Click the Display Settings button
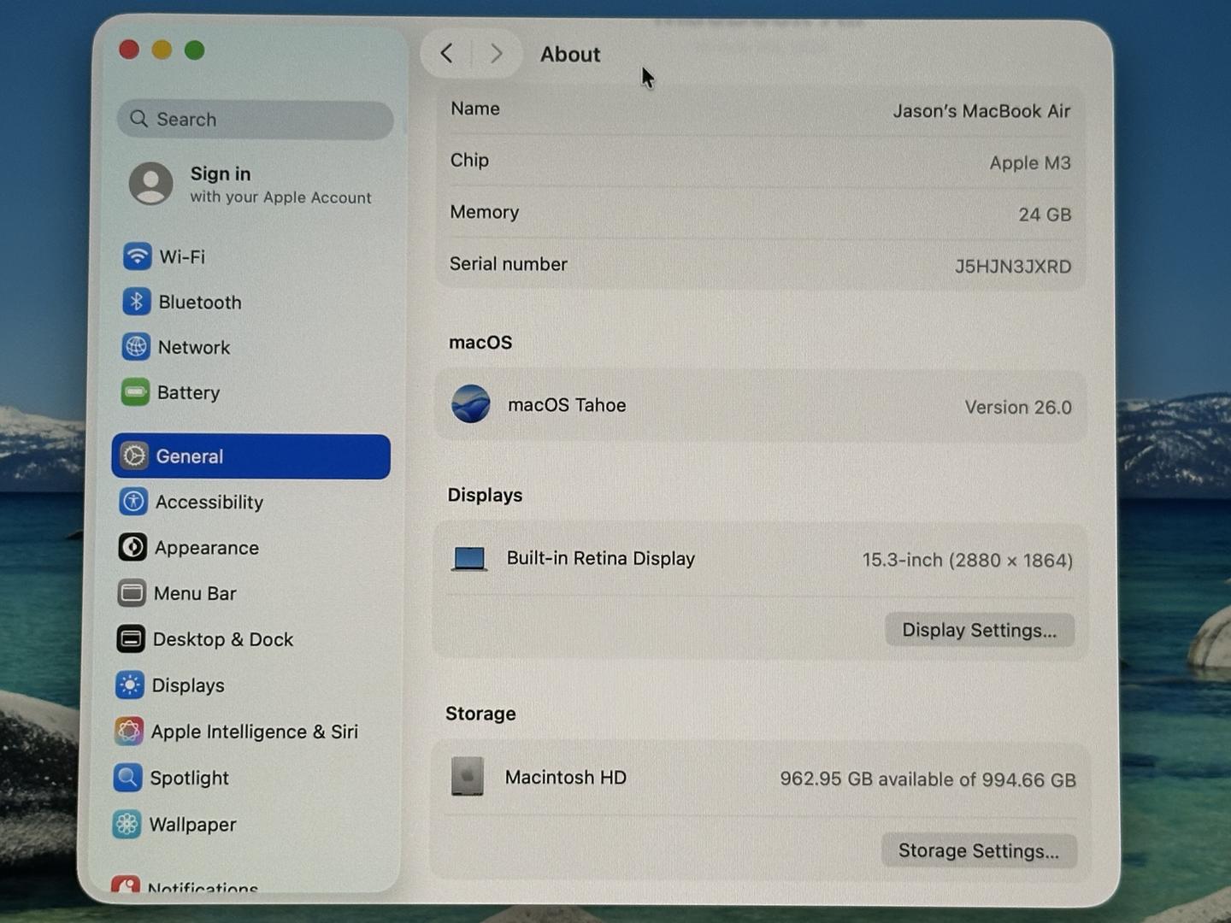The width and height of the screenshot is (1231, 923). [979, 630]
